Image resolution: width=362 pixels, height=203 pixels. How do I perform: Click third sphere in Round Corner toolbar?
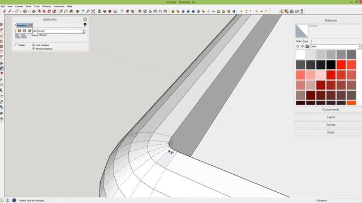pos(29,30)
